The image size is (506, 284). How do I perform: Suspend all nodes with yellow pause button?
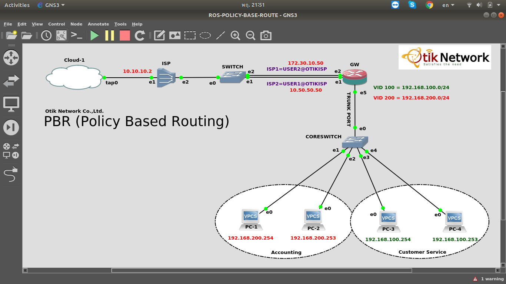click(x=110, y=35)
